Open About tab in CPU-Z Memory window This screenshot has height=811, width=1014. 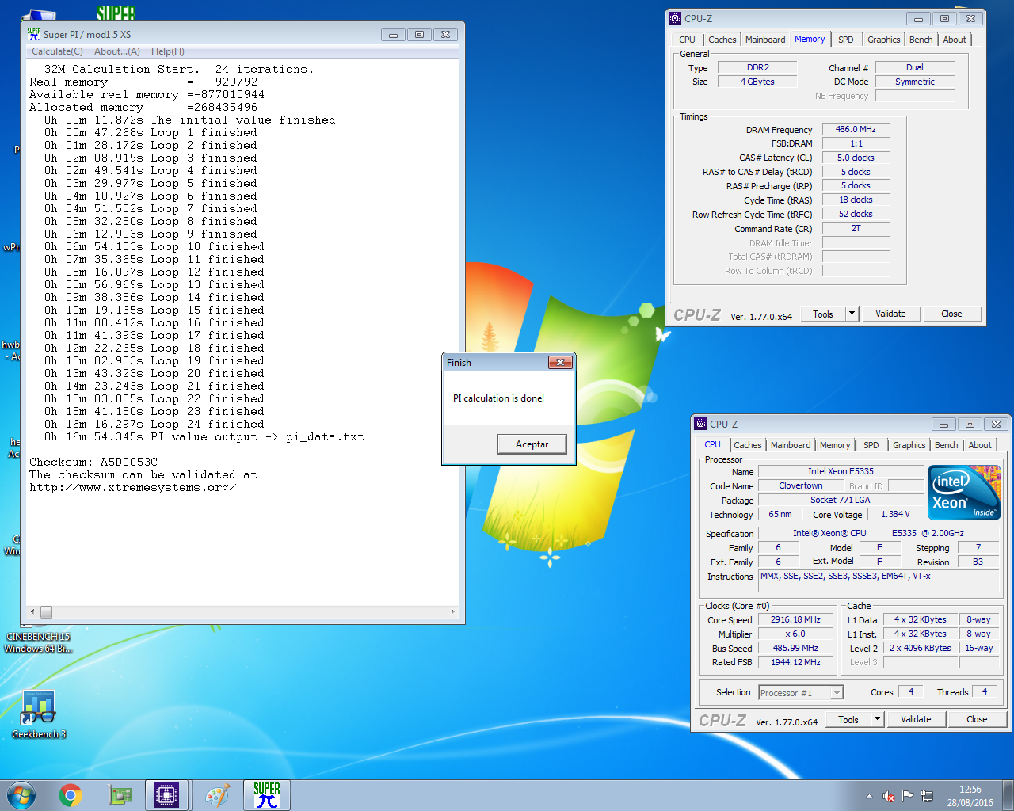click(955, 40)
